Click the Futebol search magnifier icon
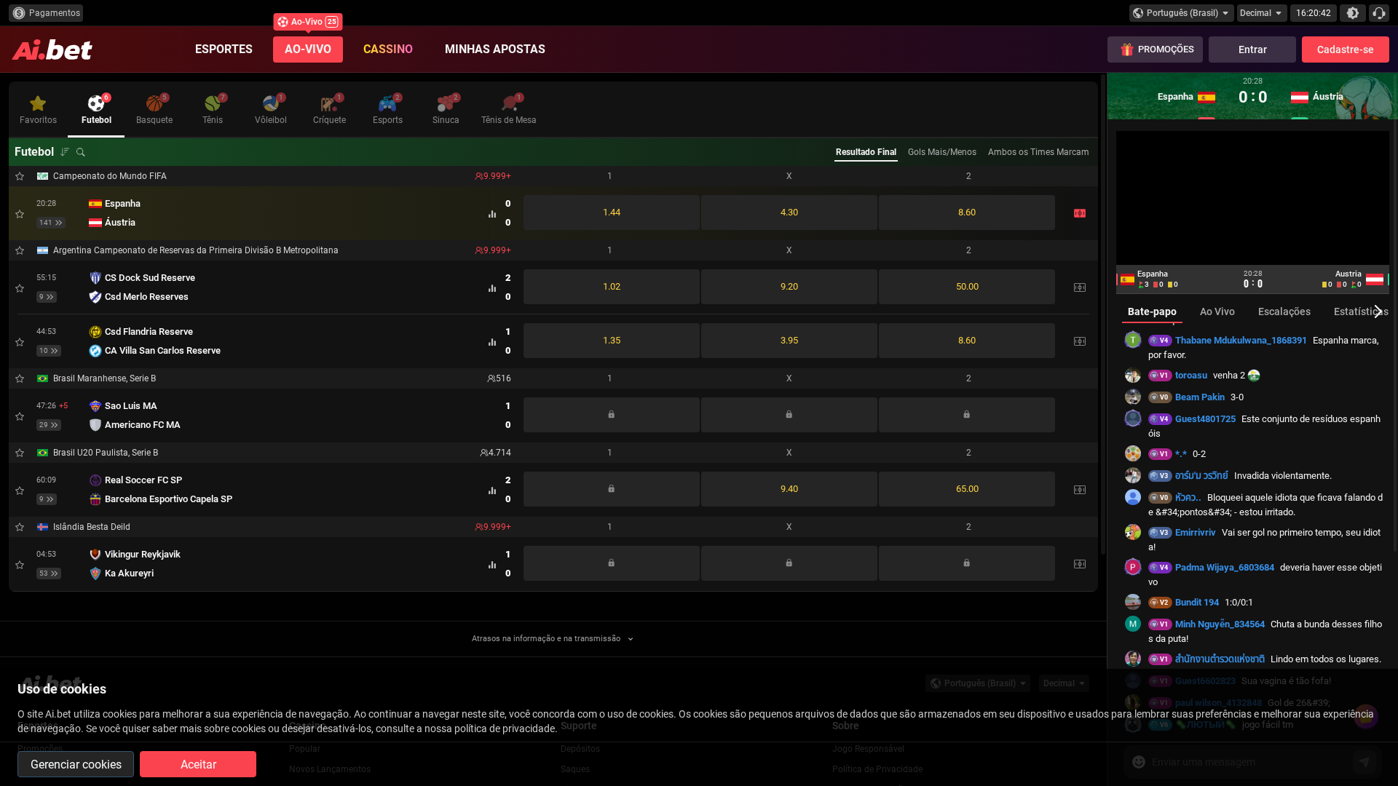1398x786 pixels. click(81, 152)
